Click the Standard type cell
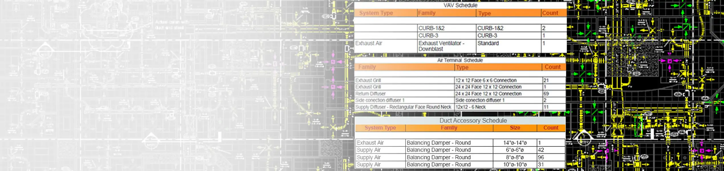Viewport: 724px width, 171px height. click(x=488, y=43)
